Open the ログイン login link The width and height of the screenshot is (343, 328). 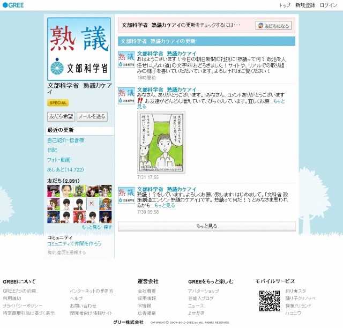pos(329,5)
